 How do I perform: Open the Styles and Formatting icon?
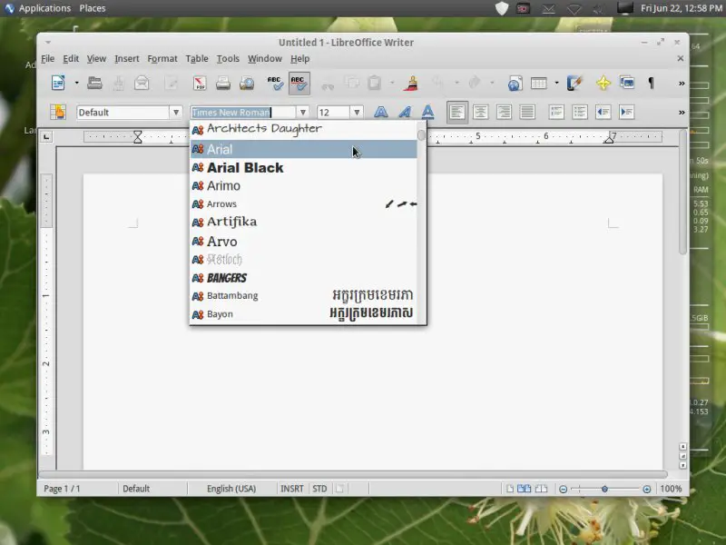58,112
